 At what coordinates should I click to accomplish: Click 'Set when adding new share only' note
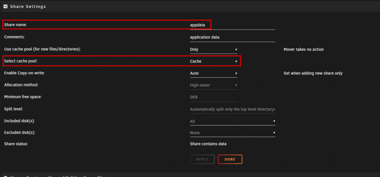click(313, 73)
